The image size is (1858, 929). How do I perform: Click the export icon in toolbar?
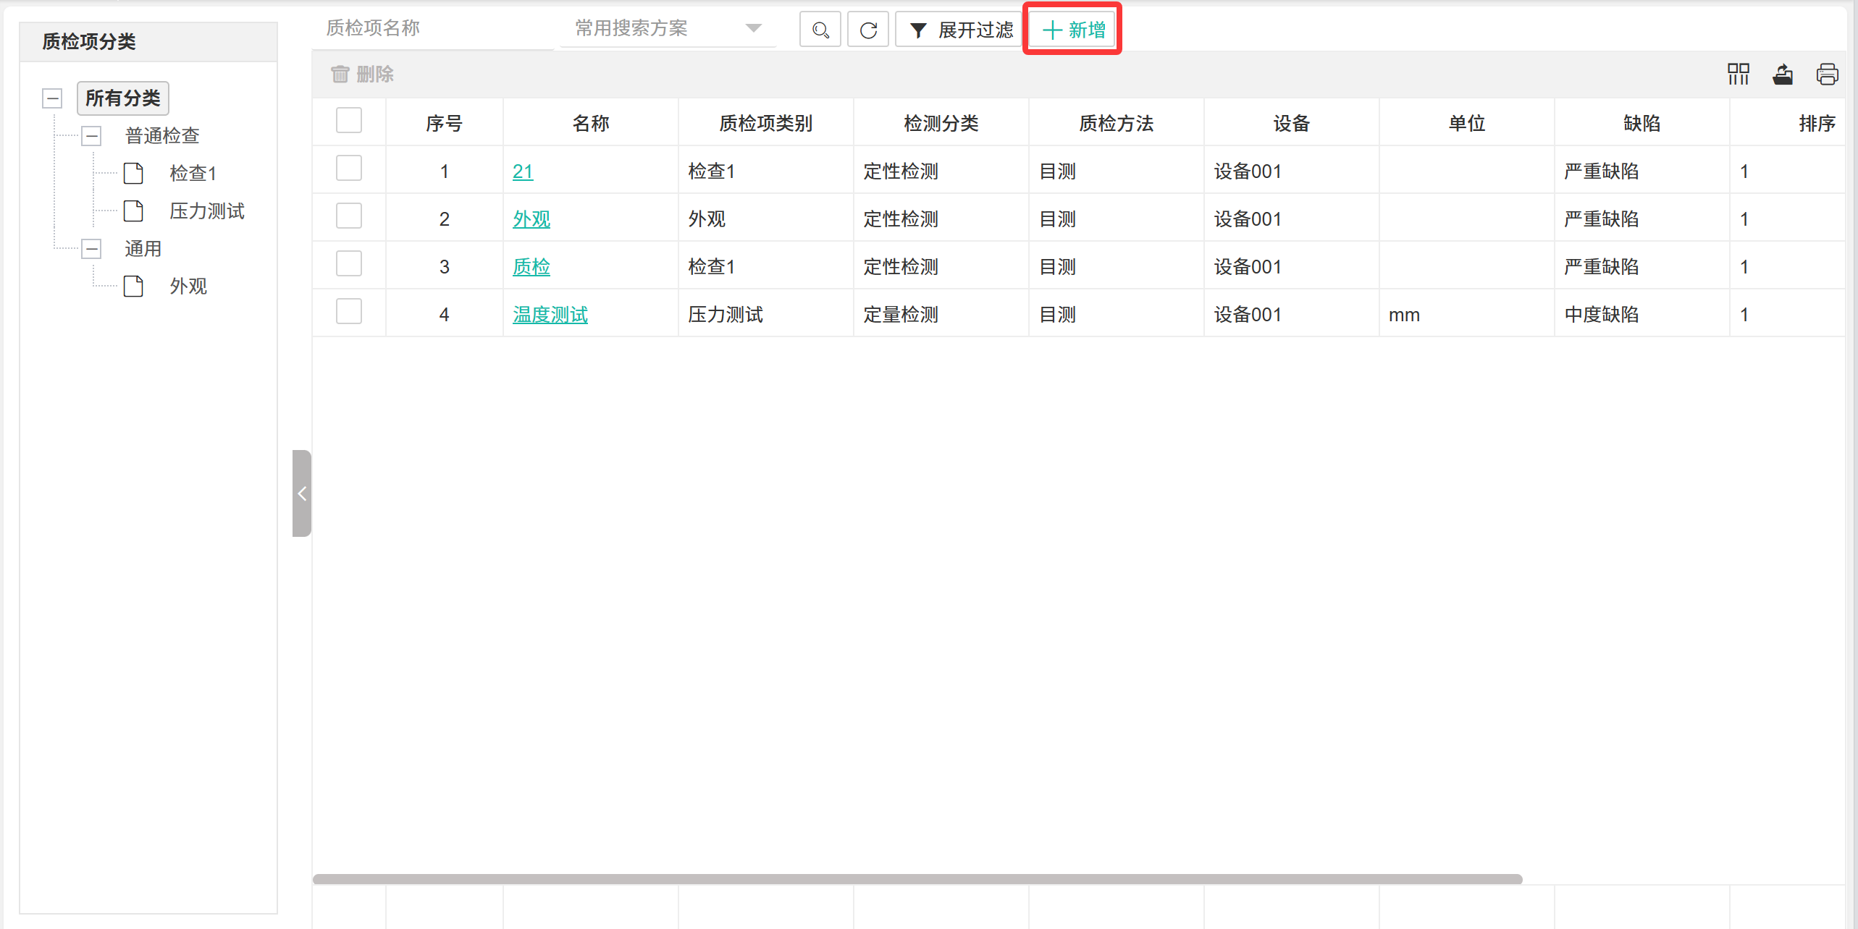tap(1783, 74)
